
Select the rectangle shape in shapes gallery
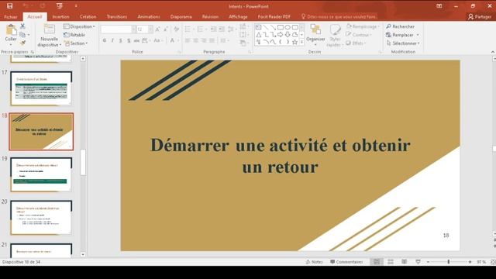(x=281, y=28)
